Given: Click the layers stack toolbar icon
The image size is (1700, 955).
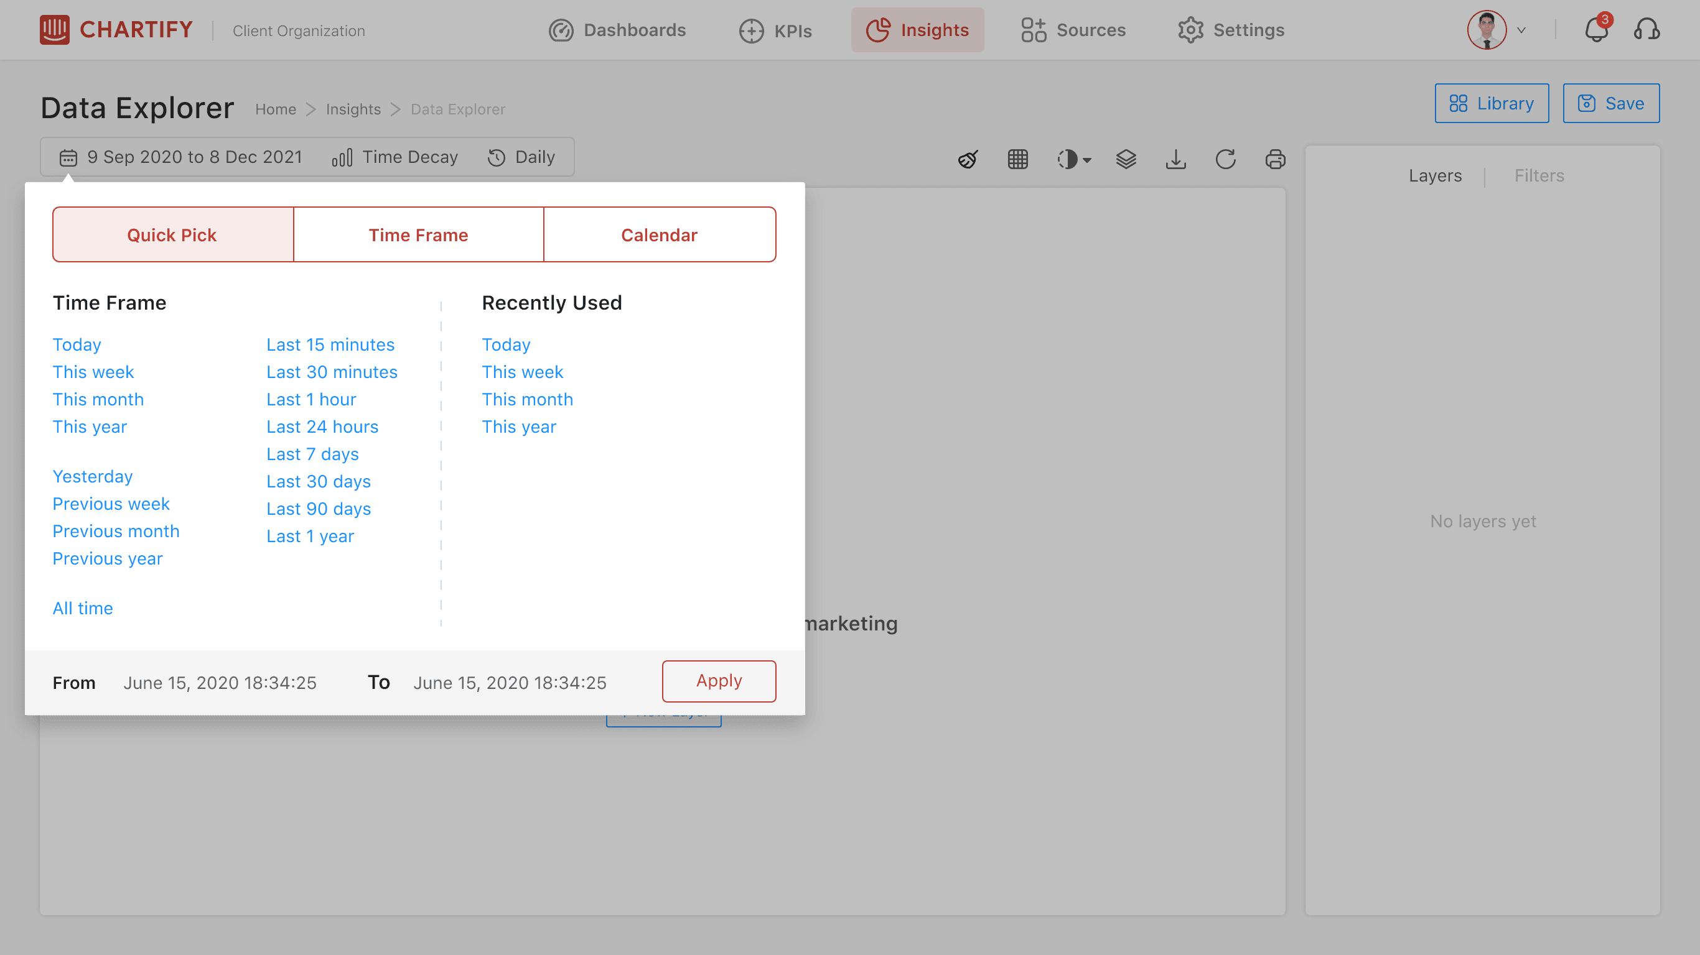Looking at the screenshot, I should point(1126,159).
